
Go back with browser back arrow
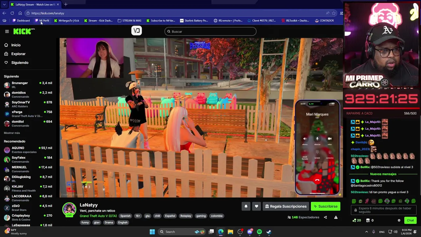pyautogui.click(x=4, y=13)
